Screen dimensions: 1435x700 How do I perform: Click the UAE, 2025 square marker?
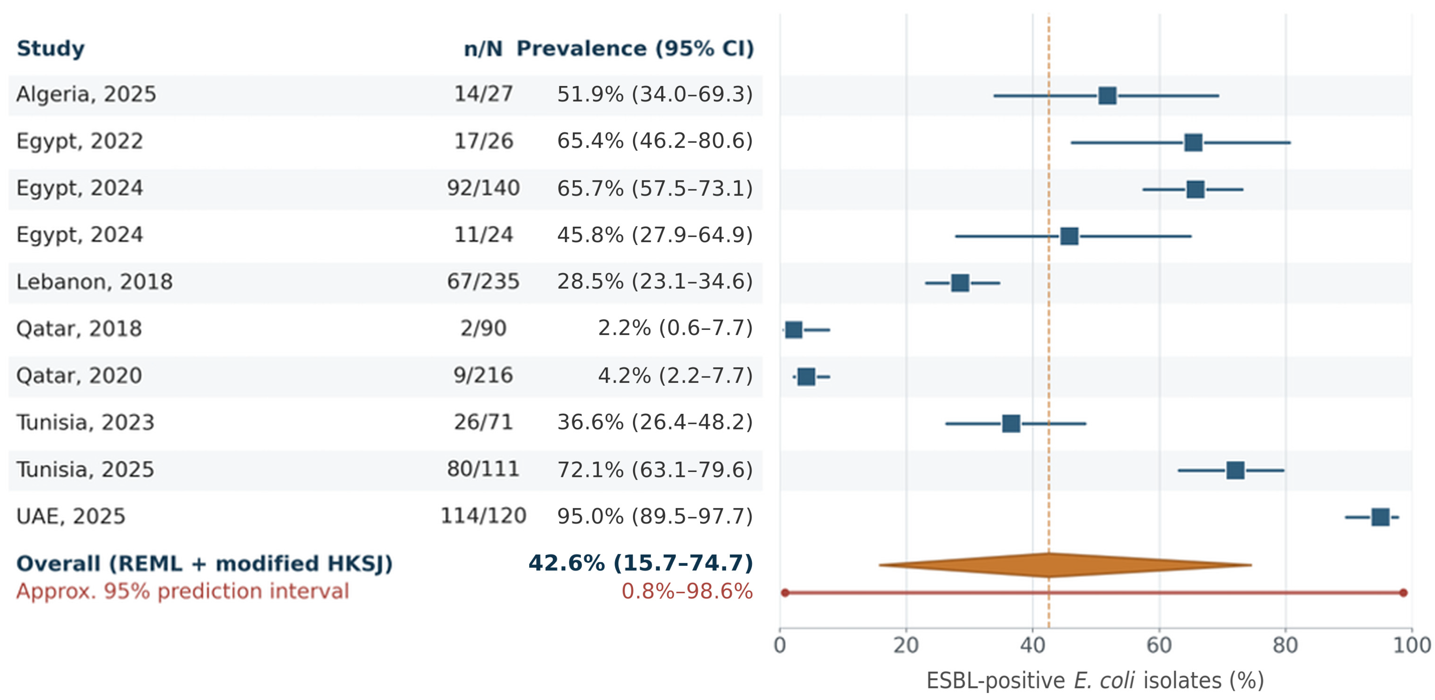tap(1380, 517)
